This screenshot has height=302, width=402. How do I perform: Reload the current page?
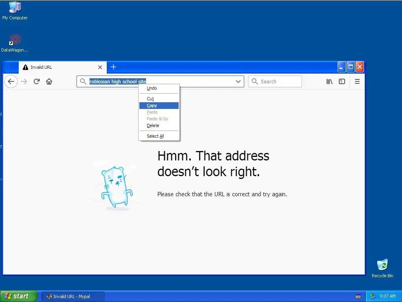pyautogui.click(x=37, y=81)
